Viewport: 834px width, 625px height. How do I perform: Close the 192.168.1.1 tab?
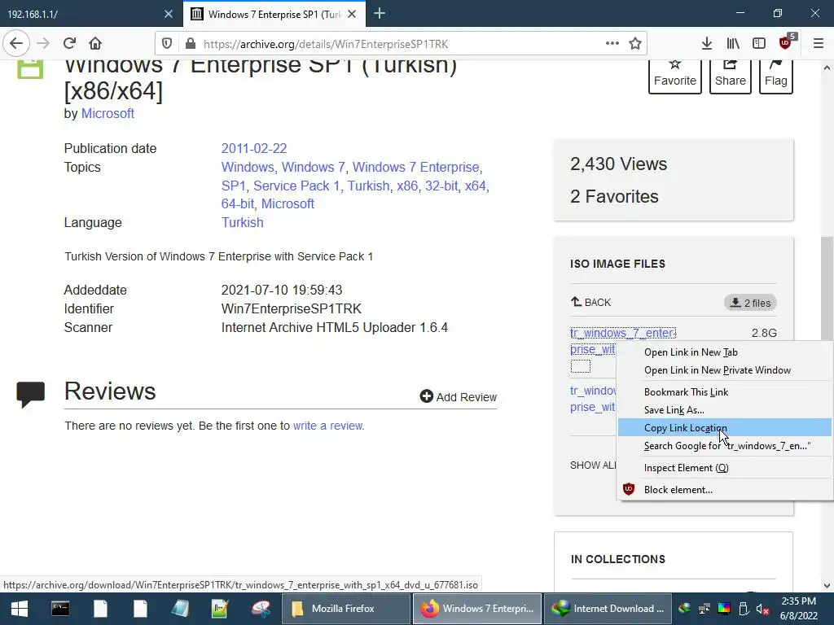coord(169,15)
